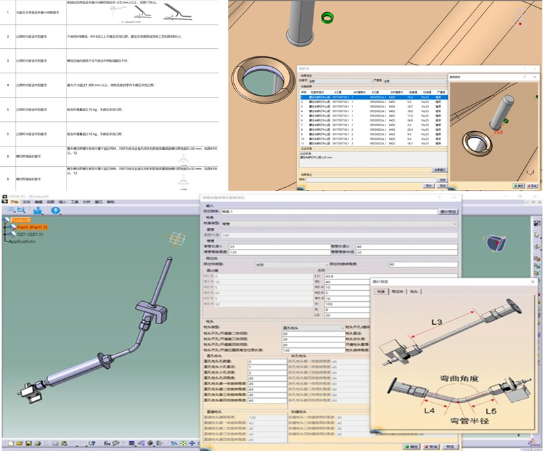Click the 浏览 browse button next to path field
Viewport: 543px width, 451px height.
click(x=443, y=180)
